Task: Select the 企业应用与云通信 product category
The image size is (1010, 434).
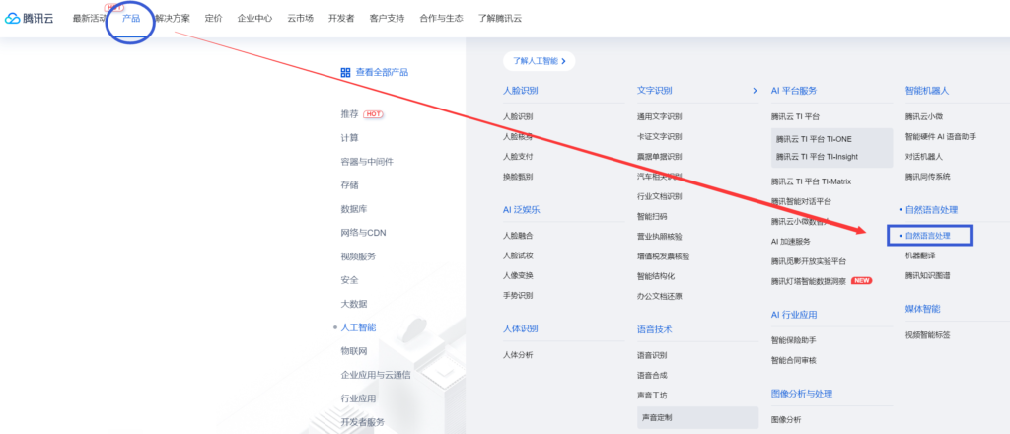Action: tap(376, 375)
